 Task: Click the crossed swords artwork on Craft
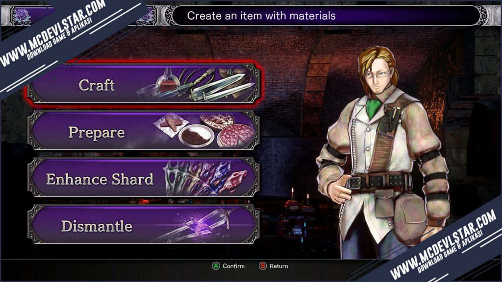(x=218, y=86)
